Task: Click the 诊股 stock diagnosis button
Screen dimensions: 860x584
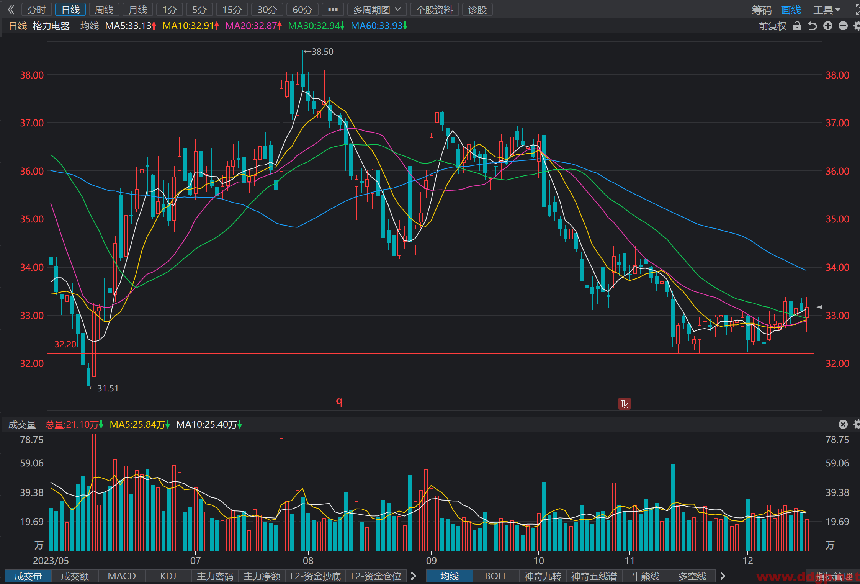Action: (x=477, y=10)
